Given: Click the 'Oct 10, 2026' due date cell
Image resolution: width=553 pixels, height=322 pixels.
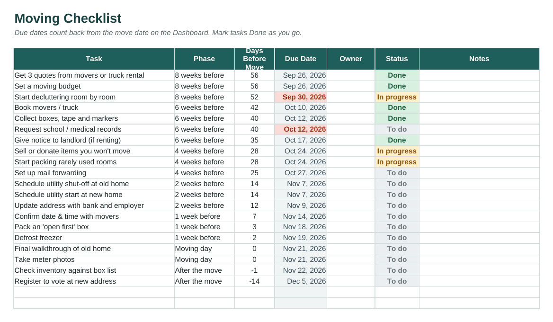Looking at the screenshot, I should point(301,107).
